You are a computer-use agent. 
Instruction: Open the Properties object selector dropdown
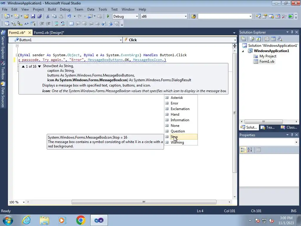coord(296,142)
